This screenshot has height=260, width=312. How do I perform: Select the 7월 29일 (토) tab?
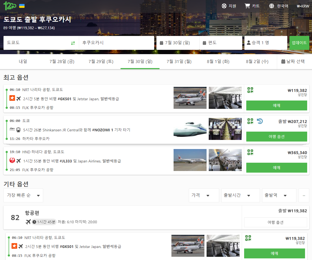tap(101, 62)
